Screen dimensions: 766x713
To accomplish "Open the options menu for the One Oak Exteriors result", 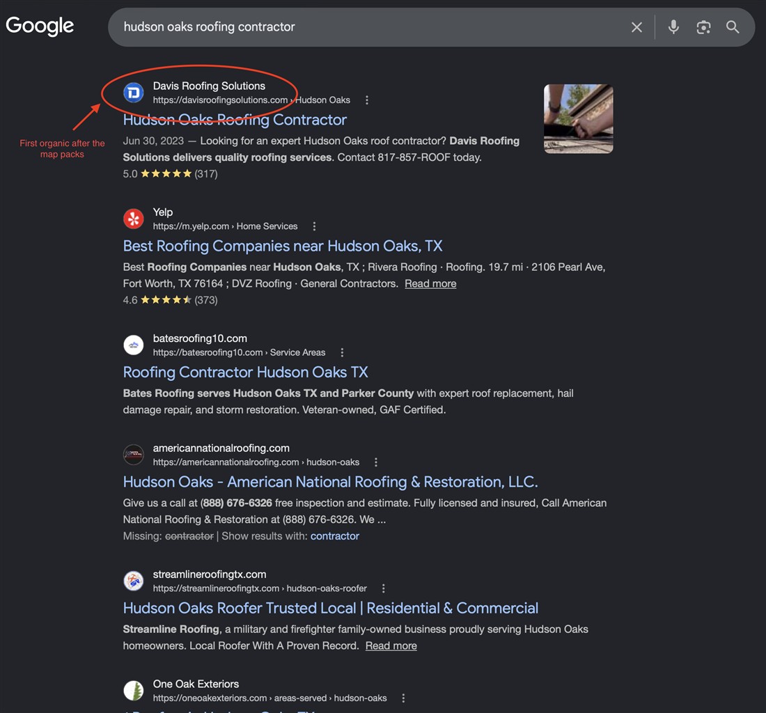I will coord(403,698).
